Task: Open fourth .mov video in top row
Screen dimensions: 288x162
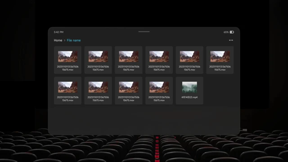Action: 159,60
